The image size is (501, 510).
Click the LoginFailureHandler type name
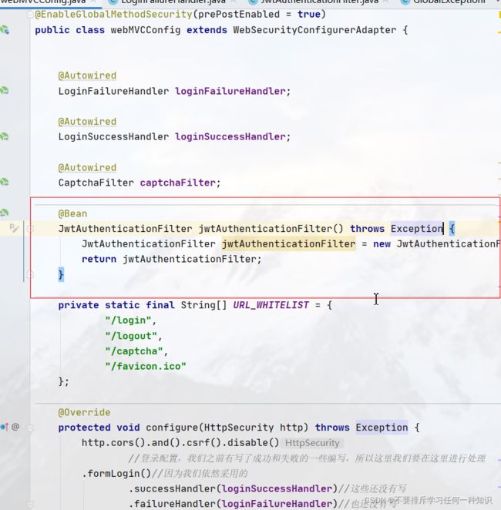(113, 91)
